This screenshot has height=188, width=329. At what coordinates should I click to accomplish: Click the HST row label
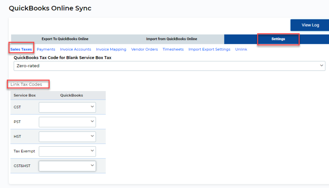[x=17, y=136]
